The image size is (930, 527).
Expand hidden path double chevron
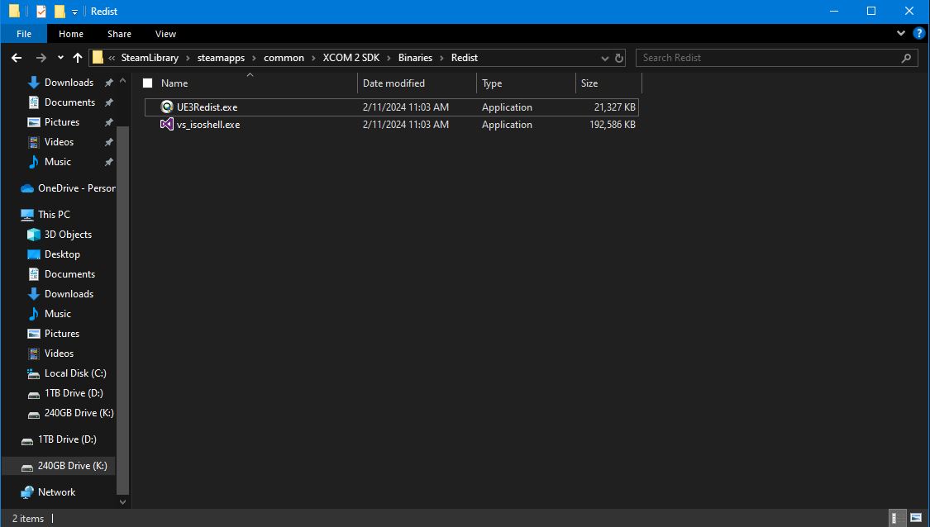click(x=112, y=58)
